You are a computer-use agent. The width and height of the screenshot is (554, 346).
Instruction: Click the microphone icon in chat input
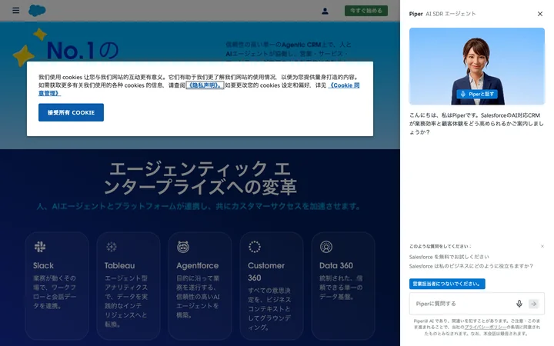(x=519, y=304)
